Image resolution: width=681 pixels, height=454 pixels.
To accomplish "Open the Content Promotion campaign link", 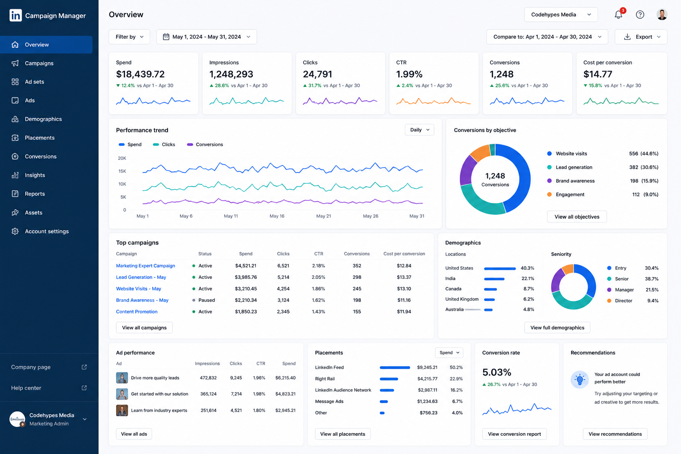I will (137, 312).
